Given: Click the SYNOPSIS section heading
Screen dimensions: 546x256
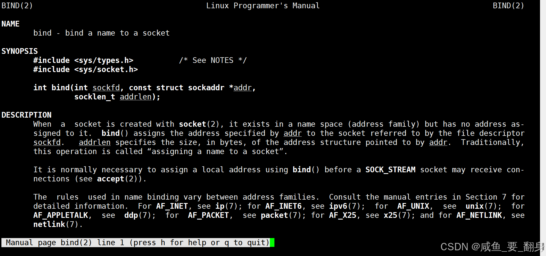Looking at the screenshot, I should pos(20,51).
